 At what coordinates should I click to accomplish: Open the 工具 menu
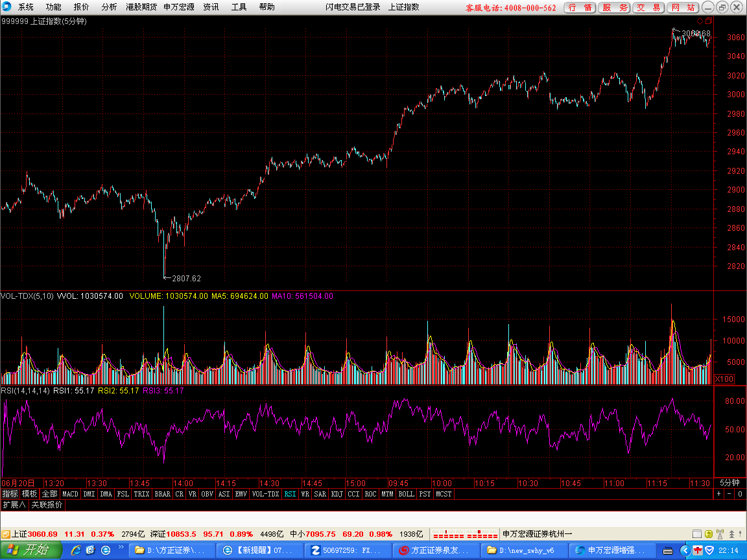tap(239, 7)
